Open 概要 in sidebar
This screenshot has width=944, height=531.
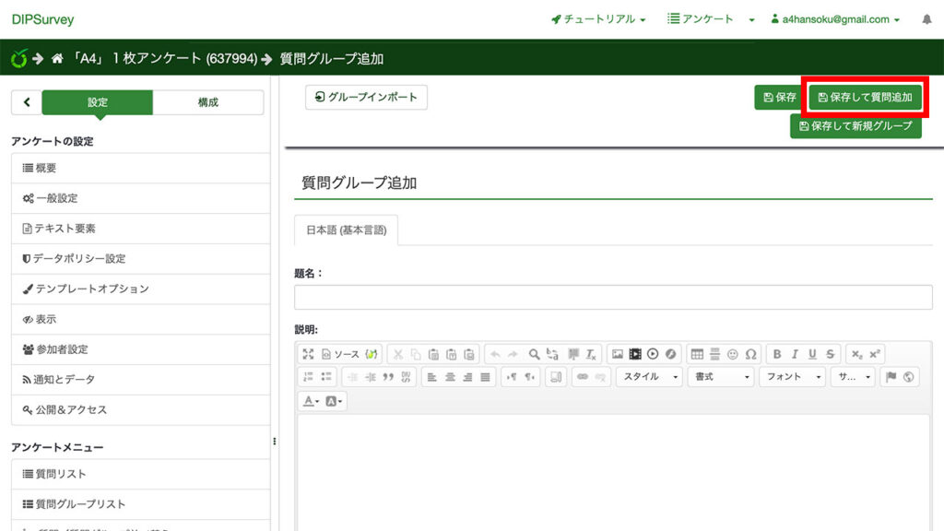(141, 168)
